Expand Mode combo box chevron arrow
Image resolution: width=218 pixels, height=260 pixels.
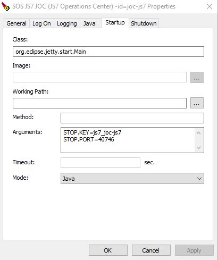pyautogui.click(x=199, y=179)
